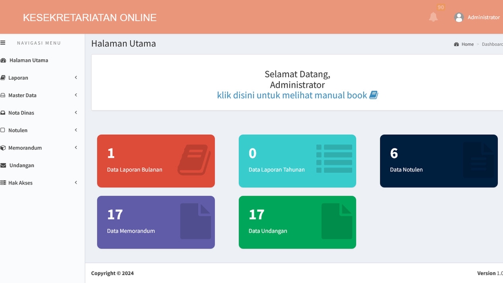Click the Selamat Datang, greeting text
Screen dimensions: 503x283
click(x=298, y=74)
